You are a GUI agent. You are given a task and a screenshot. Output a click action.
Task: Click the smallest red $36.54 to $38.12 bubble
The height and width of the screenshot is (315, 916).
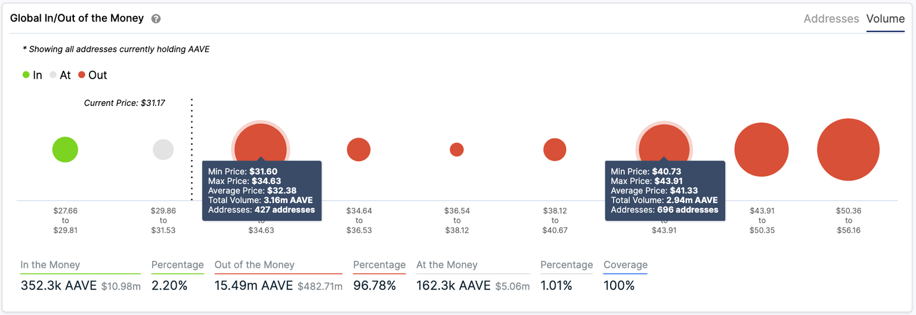(456, 149)
